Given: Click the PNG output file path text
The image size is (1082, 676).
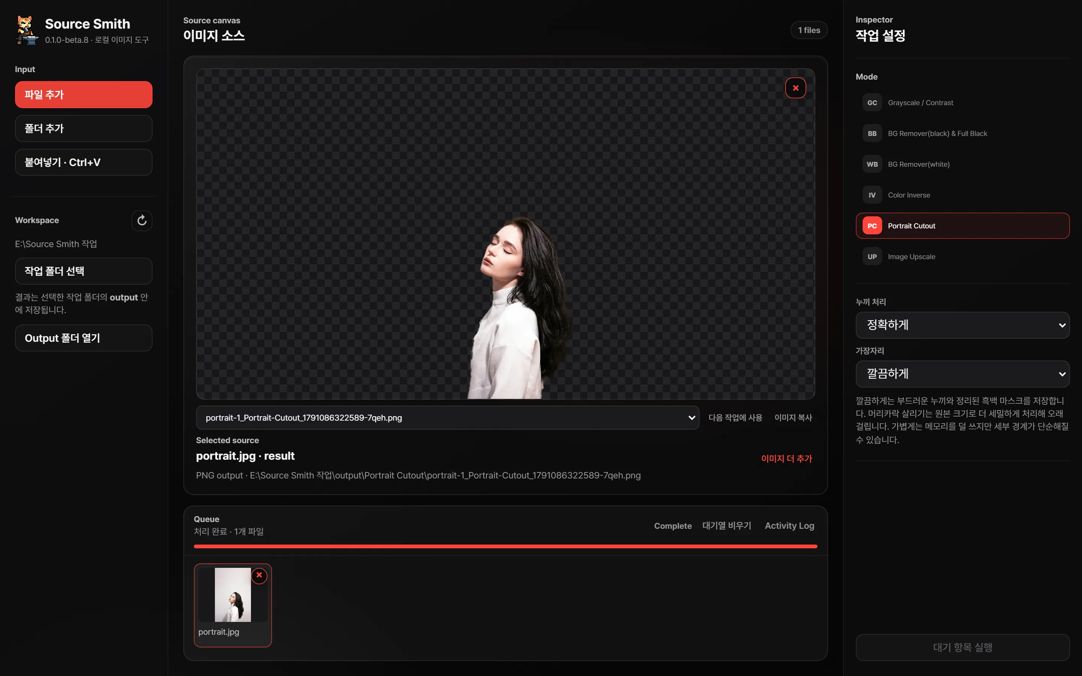Looking at the screenshot, I should [x=418, y=476].
